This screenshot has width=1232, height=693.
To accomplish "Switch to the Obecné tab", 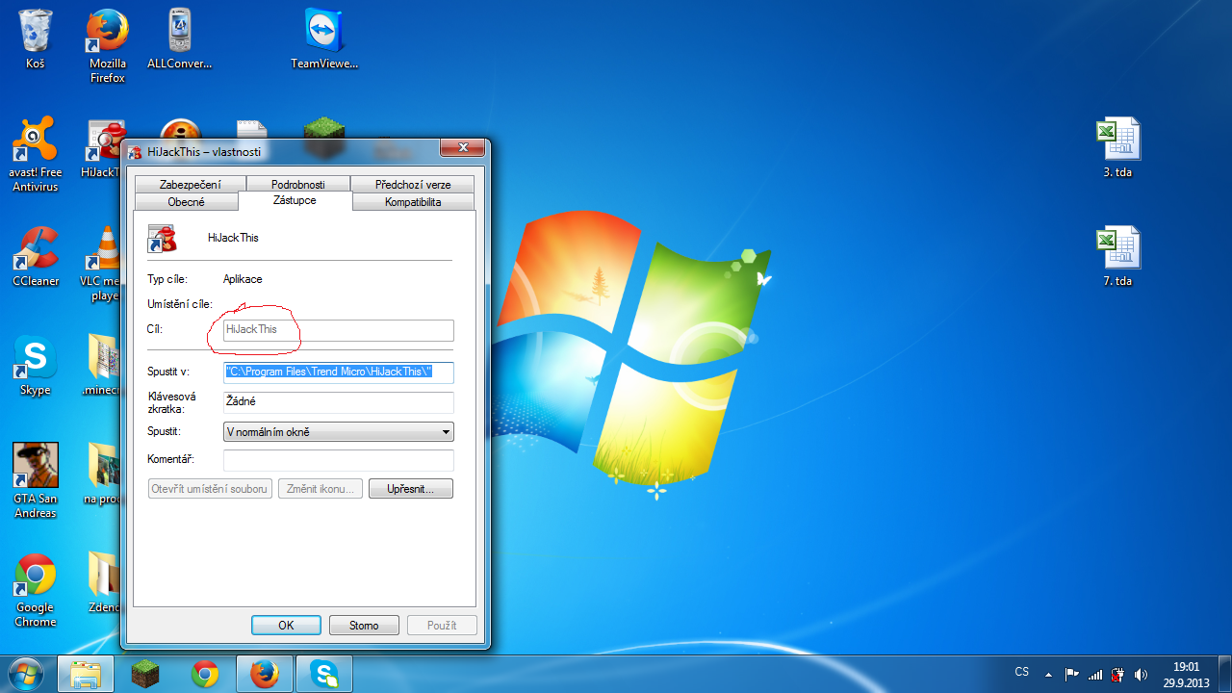I will (186, 202).
